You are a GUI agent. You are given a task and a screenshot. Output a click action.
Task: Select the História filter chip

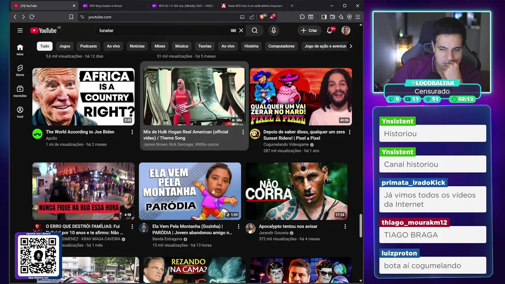click(251, 46)
